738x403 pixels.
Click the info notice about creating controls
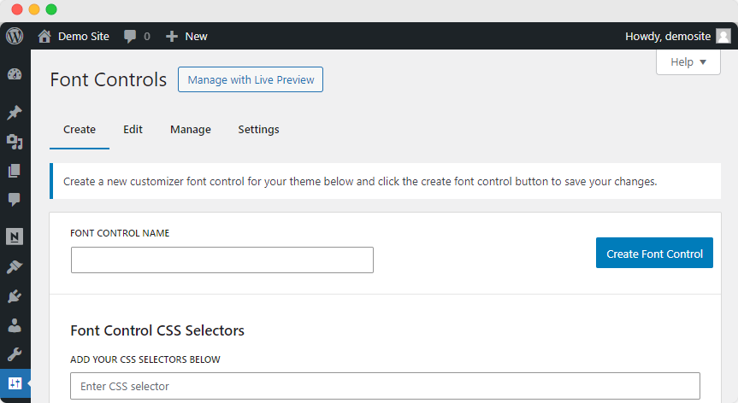[x=385, y=181]
